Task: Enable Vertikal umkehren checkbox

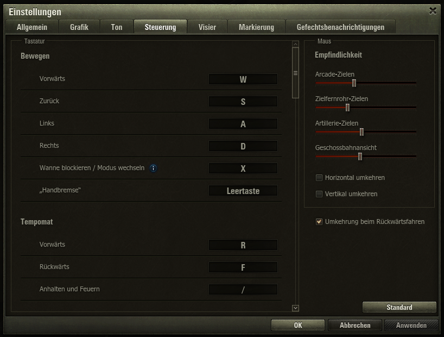Action: point(319,194)
